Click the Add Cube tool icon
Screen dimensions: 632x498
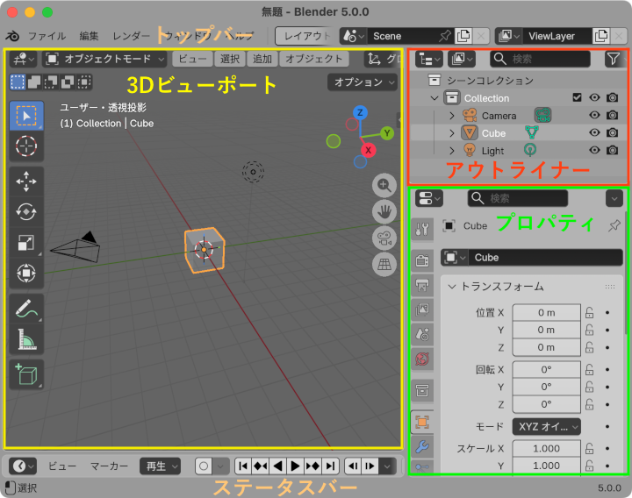click(x=26, y=374)
